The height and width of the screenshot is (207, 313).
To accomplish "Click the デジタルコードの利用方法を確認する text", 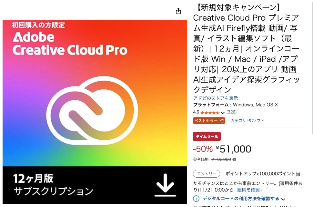I will [x=241, y=199].
